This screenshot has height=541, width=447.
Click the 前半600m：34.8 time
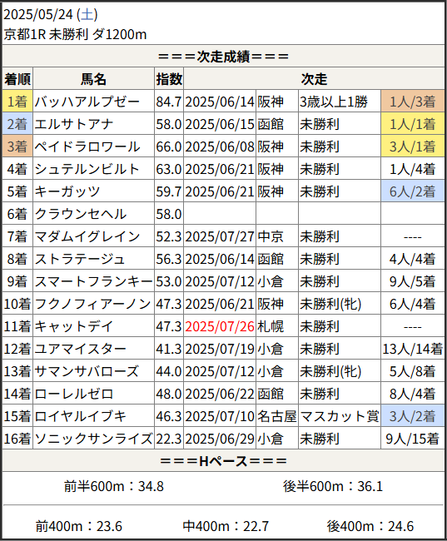point(113,486)
